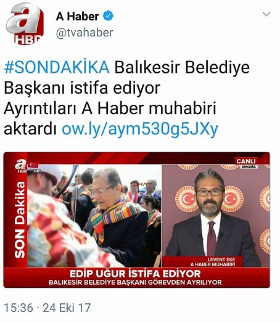The image size is (280, 323).
Task: Click the Turkish flag icon beside the channel logo
Action: tap(33, 165)
